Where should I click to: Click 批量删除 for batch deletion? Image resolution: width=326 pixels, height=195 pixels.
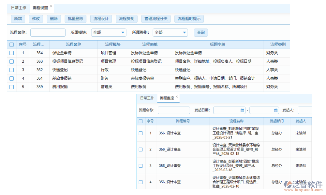[75, 19]
